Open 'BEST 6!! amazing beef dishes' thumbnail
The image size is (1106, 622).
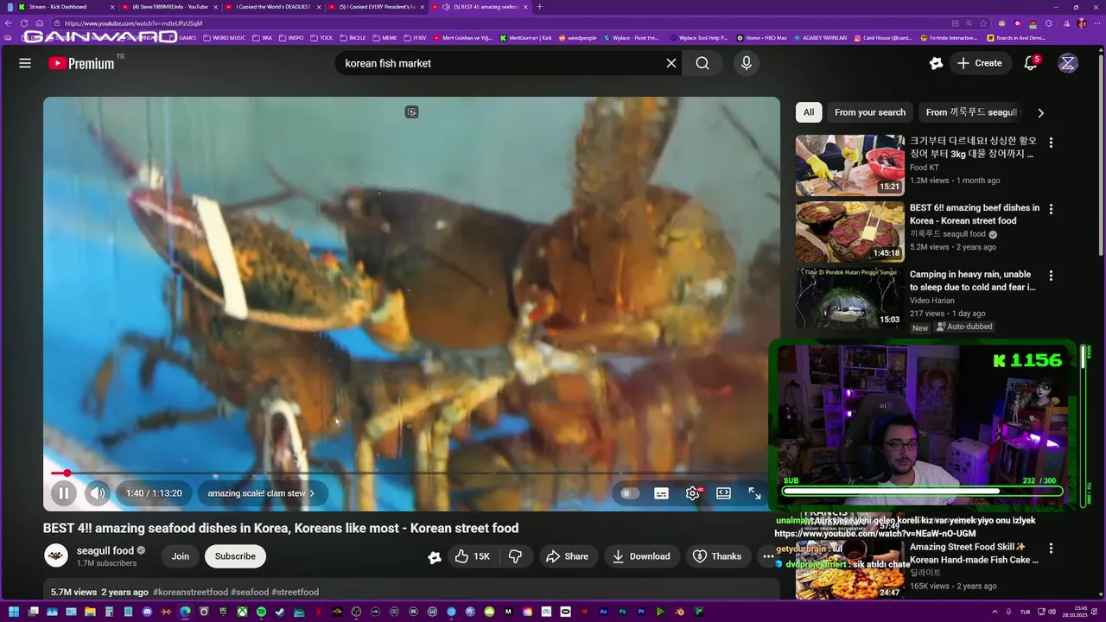point(850,232)
